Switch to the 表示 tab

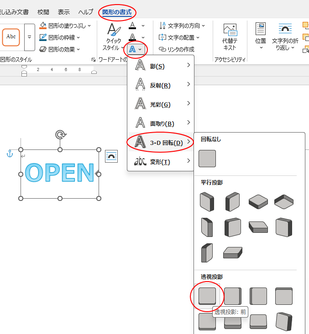(x=63, y=12)
